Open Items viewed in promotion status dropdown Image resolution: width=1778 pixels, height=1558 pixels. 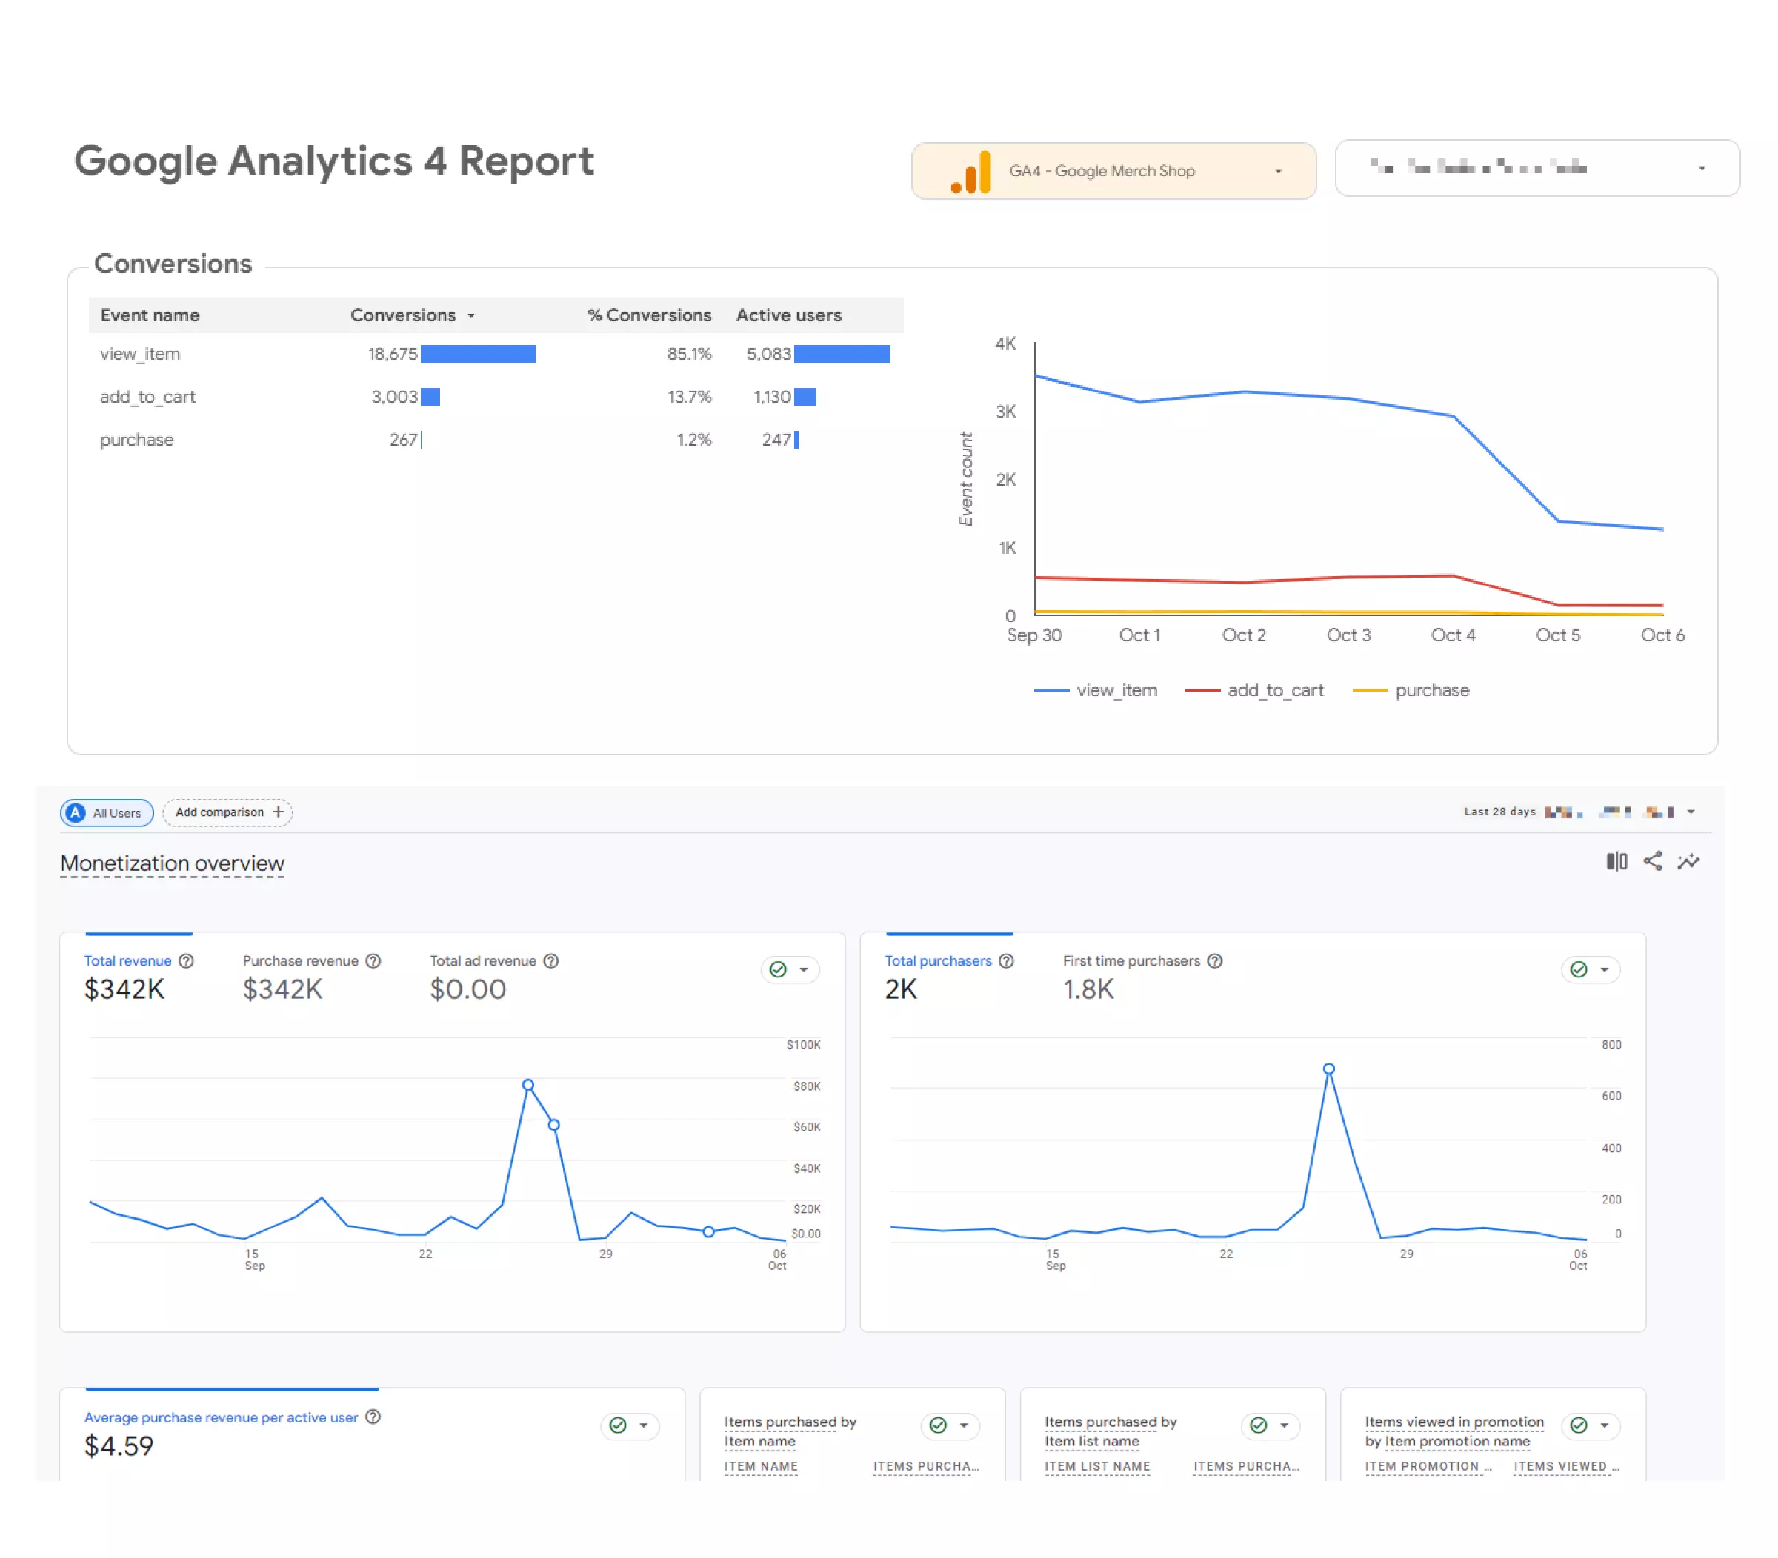click(x=1590, y=1425)
